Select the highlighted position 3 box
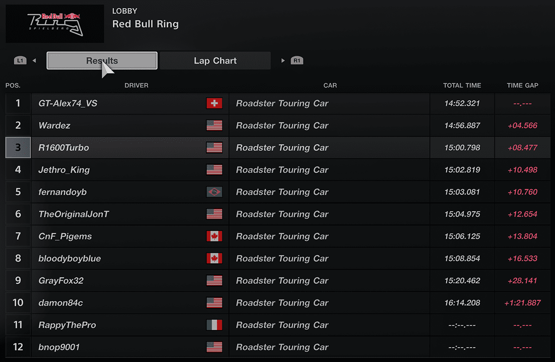 pyautogui.click(x=18, y=148)
